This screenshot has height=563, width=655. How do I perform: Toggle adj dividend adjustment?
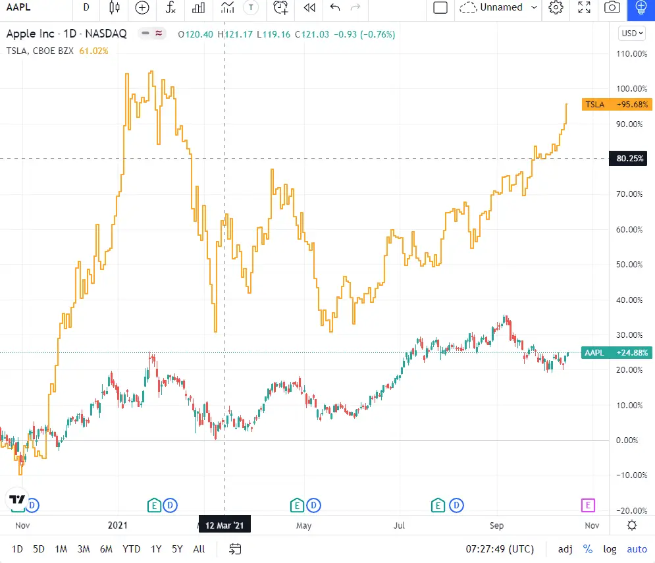(x=565, y=549)
